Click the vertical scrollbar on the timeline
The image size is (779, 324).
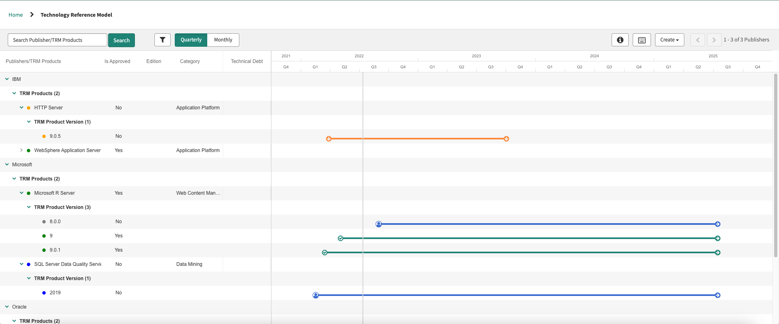(776, 165)
